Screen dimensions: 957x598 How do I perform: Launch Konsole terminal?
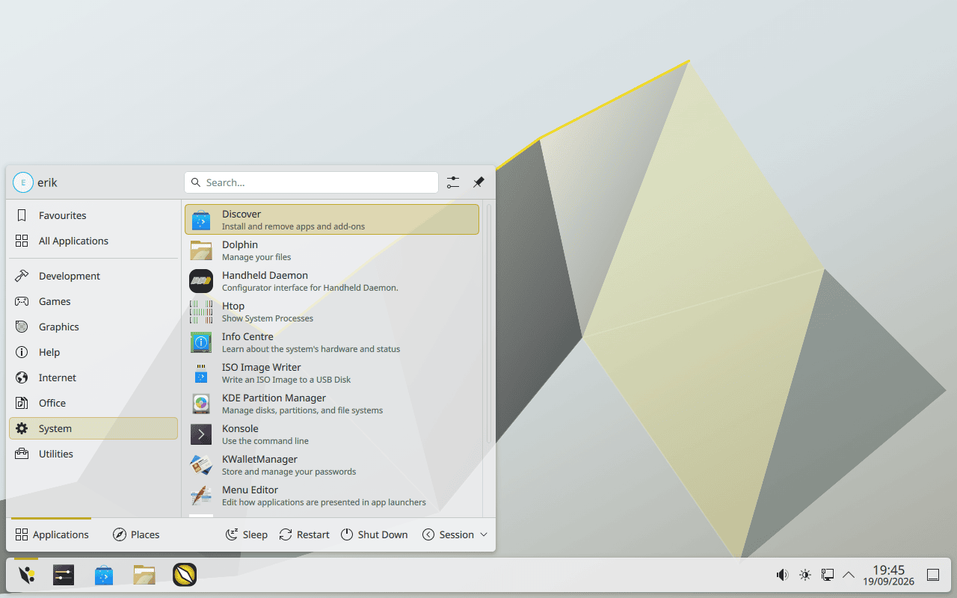332,434
